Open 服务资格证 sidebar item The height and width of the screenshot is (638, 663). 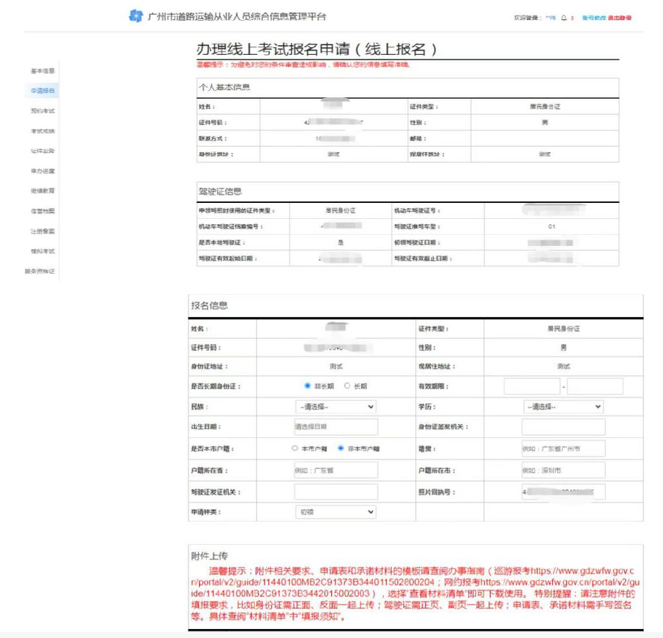(40, 271)
